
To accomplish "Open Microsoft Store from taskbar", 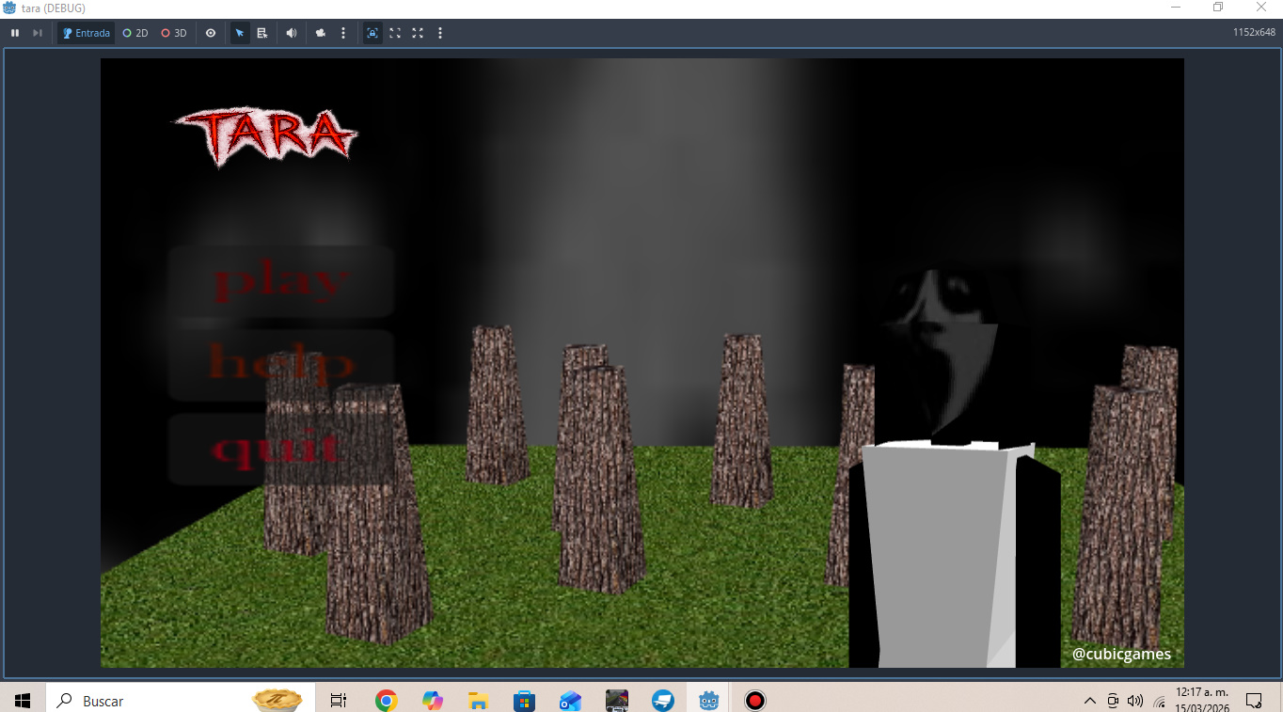I will [524, 701].
